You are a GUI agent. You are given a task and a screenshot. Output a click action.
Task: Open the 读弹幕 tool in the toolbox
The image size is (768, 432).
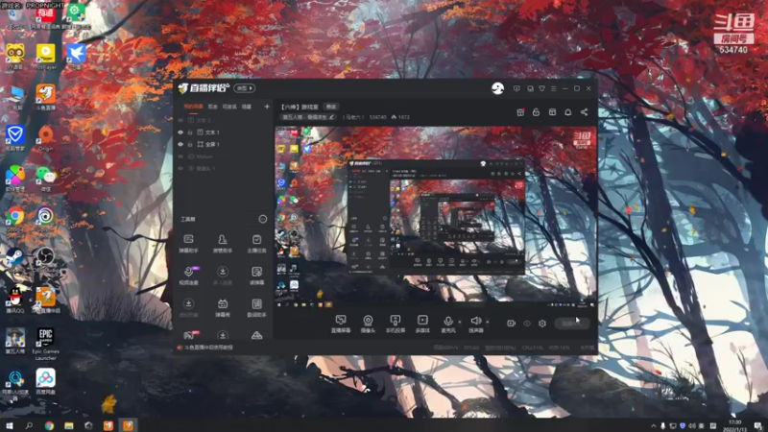coord(256,276)
